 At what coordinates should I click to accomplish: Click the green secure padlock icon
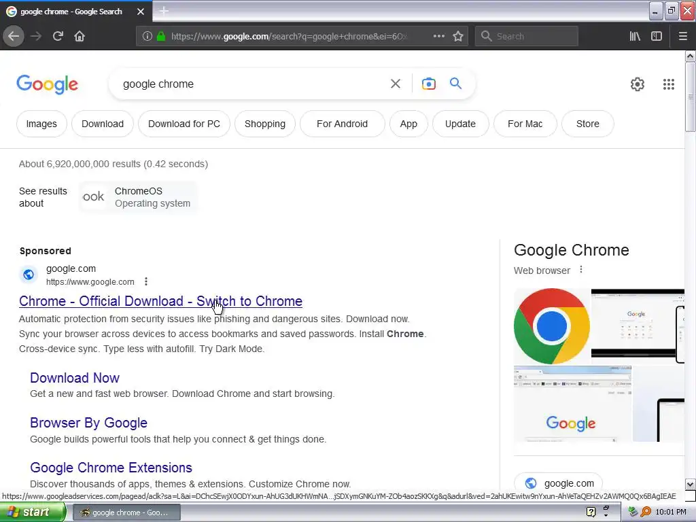click(x=160, y=37)
